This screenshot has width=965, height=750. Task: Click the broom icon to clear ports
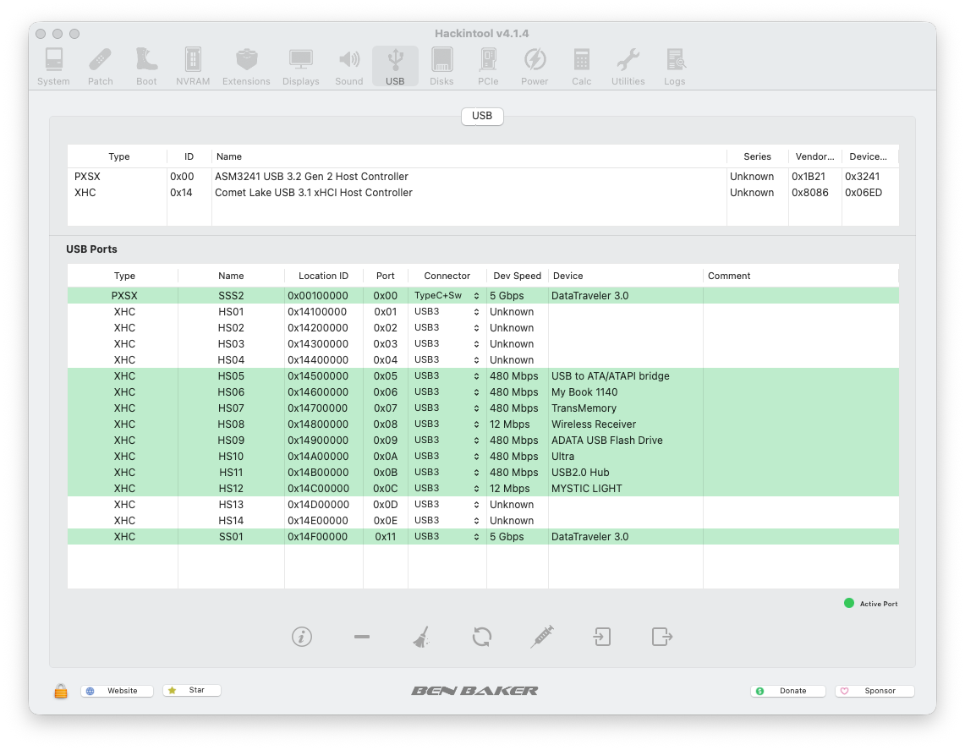click(x=421, y=637)
